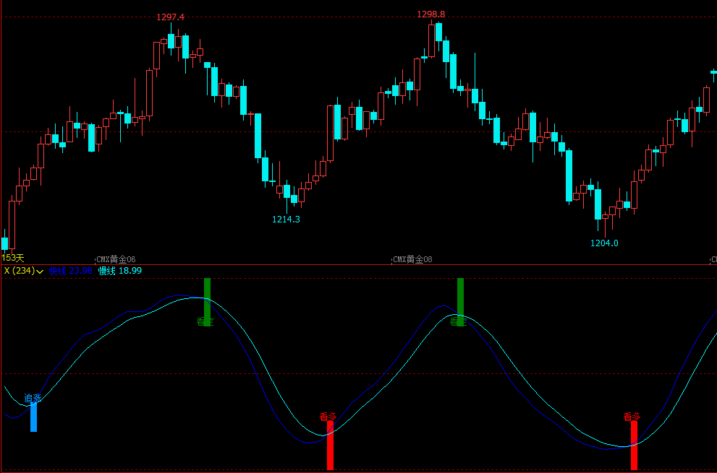Click the 看空 green bar after the 1297.4 peak
This screenshot has height=473, width=717.
[207, 302]
